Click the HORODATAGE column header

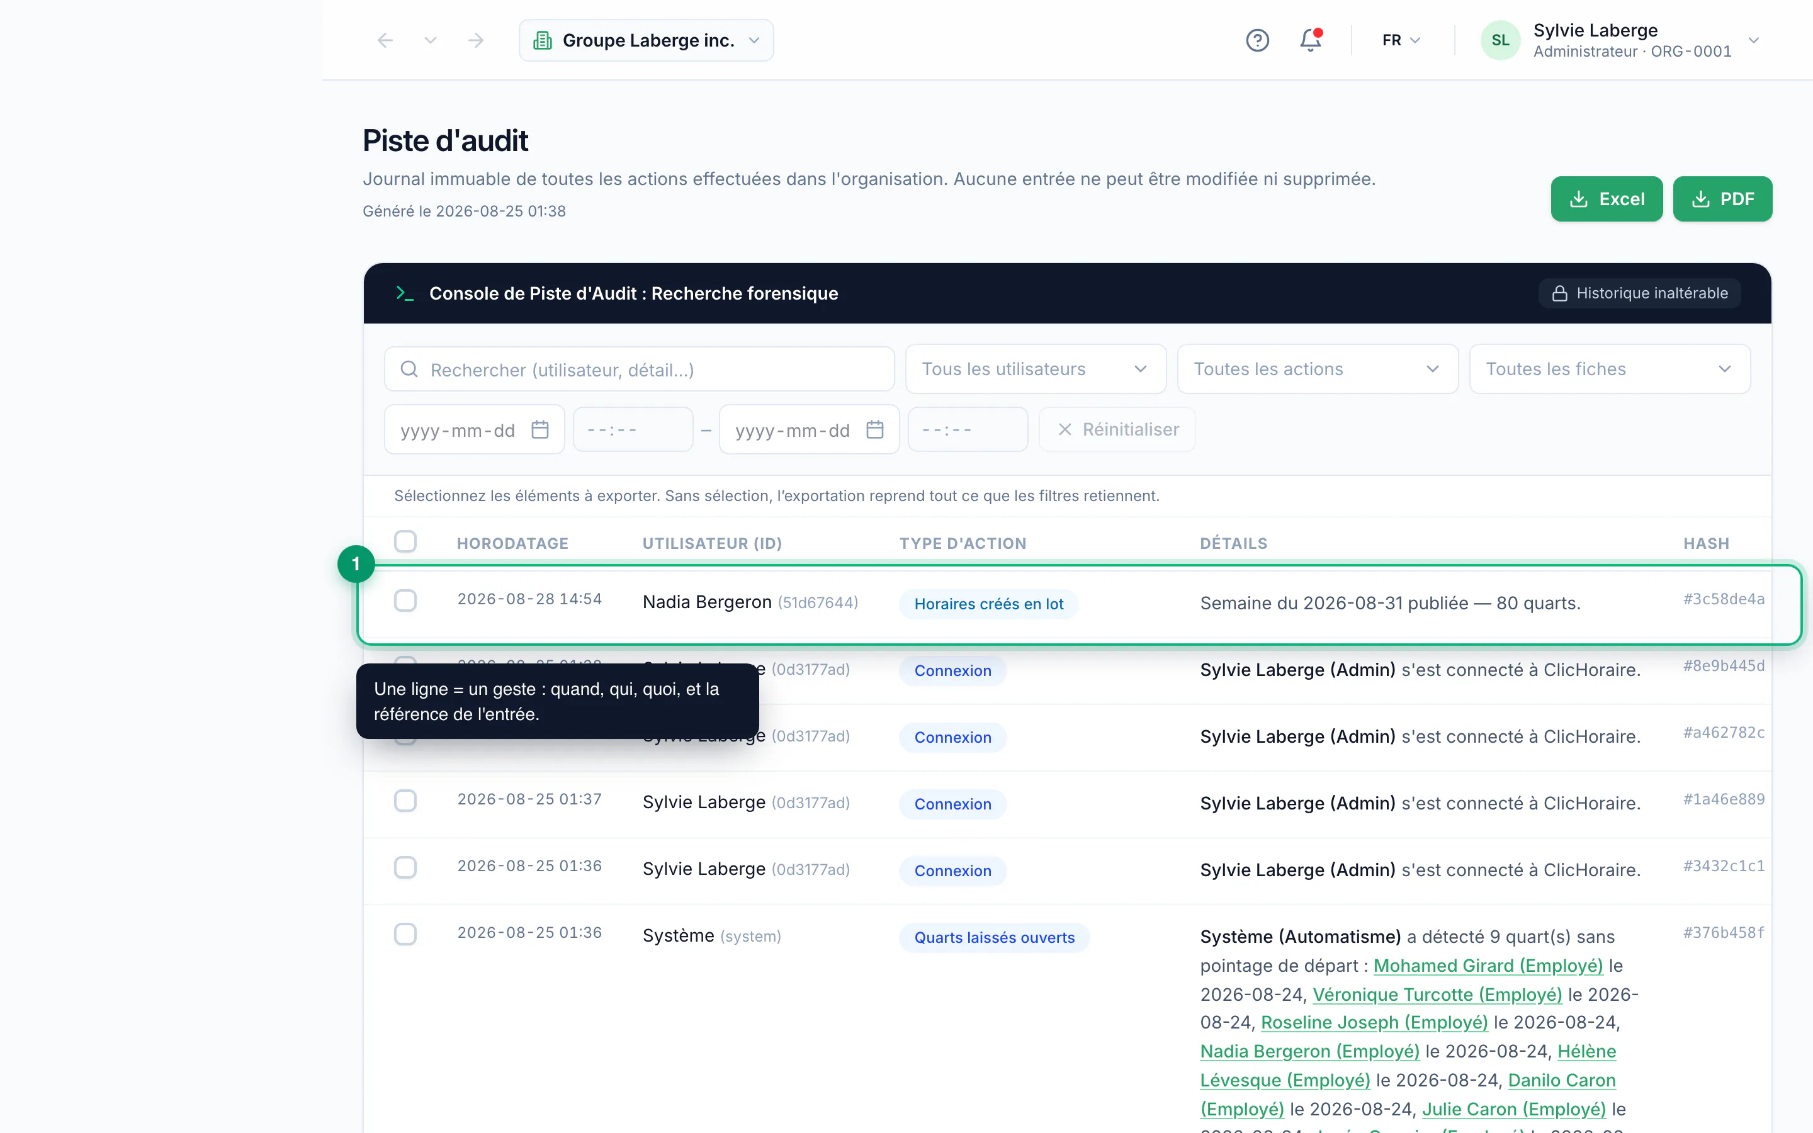point(512,544)
